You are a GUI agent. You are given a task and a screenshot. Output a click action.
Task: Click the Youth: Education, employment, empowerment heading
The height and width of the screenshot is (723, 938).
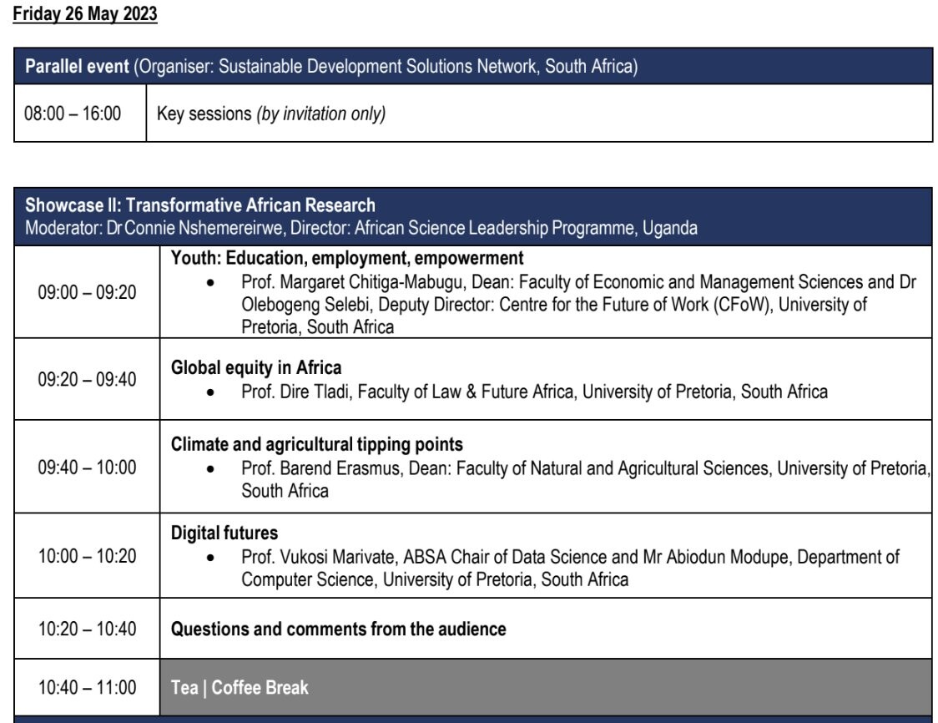[347, 258]
